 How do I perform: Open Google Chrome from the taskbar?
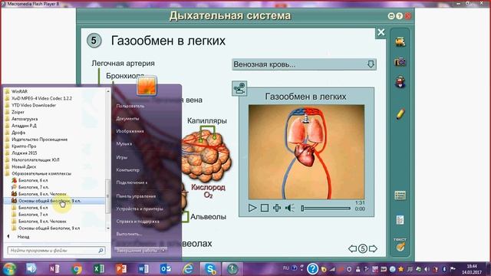[76, 269]
